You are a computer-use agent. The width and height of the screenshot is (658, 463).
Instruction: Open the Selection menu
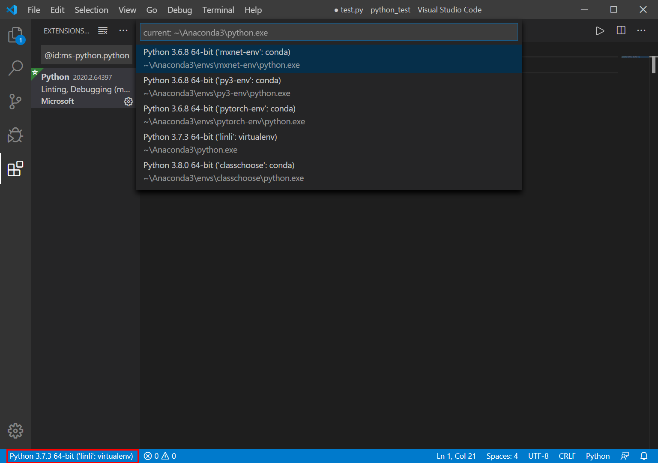click(91, 10)
